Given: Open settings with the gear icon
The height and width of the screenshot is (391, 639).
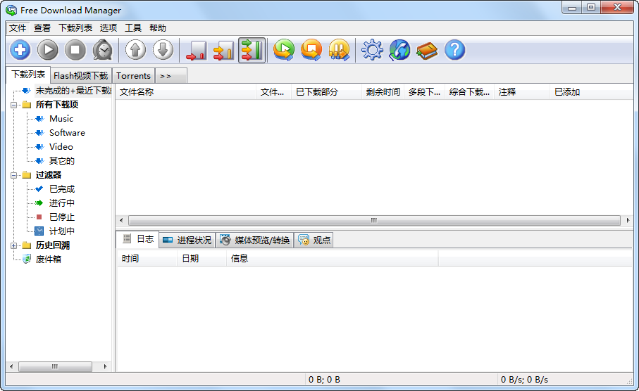Looking at the screenshot, I should pos(372,51).
